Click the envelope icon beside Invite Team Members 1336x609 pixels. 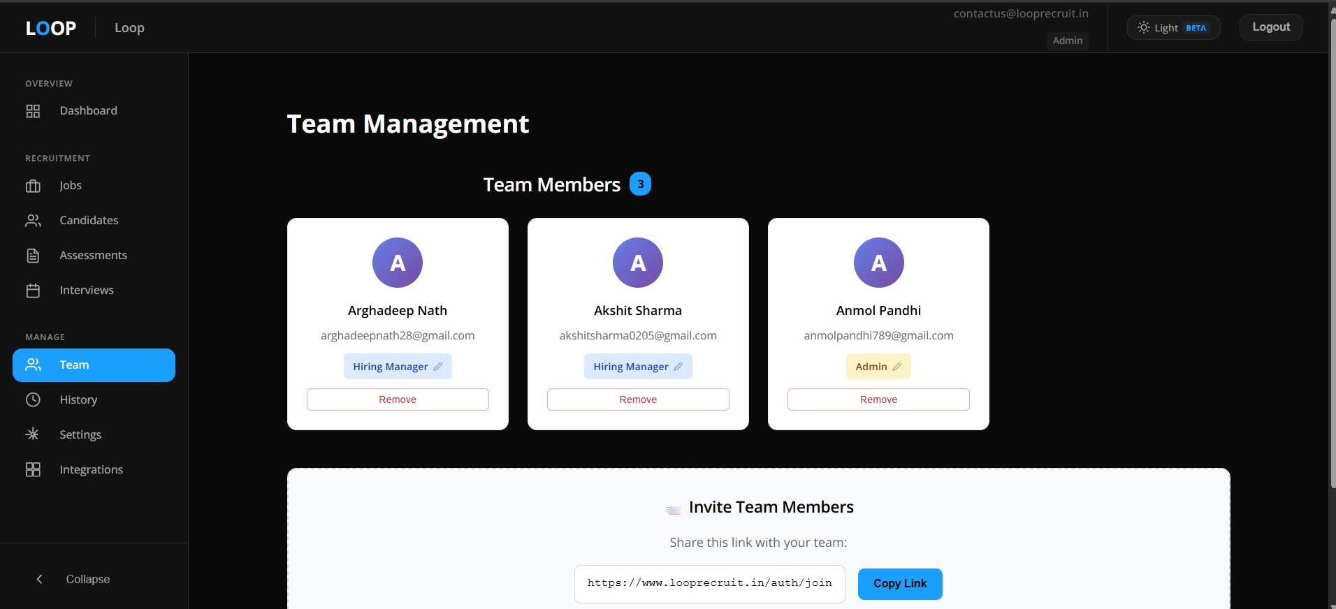click(x=674, y=510)
